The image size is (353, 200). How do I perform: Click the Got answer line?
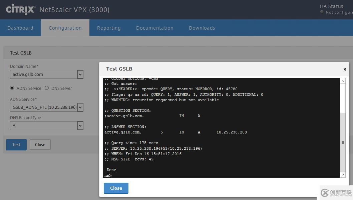point(121,84)
